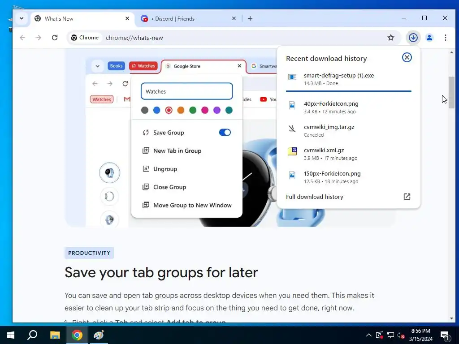Open cvmwiki.xml.gz download entry

coord(348,154)
